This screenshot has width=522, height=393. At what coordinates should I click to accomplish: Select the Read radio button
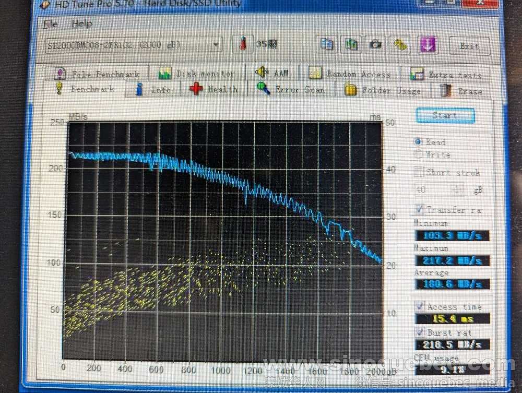[418, 141]
